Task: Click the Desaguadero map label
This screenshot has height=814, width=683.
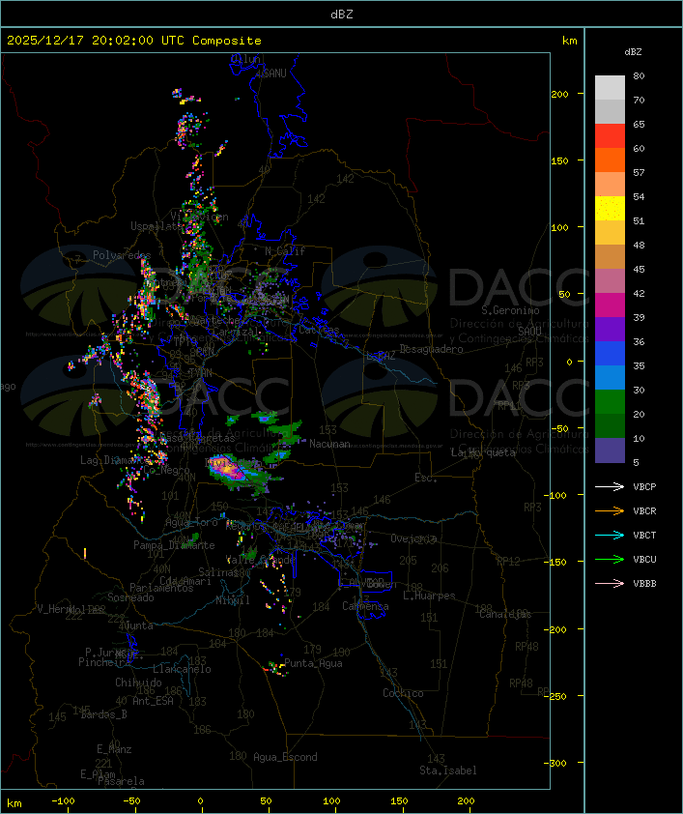Action: tap(431, 349)
